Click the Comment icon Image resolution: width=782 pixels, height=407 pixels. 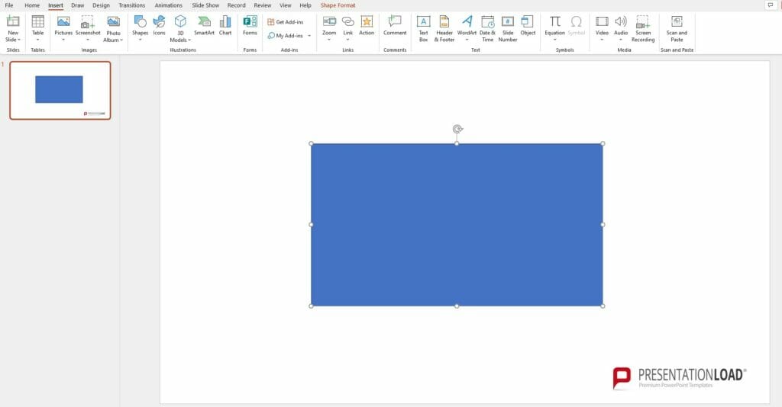(395, 25)
